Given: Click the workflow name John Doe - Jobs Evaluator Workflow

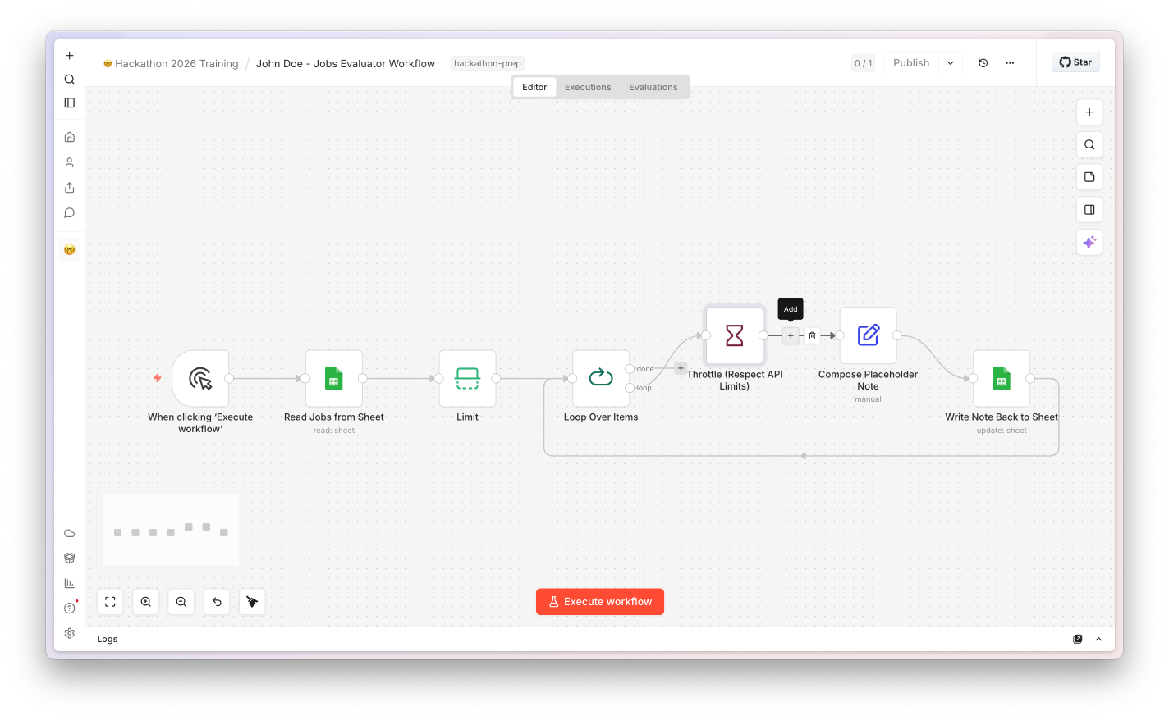Looking at the screenshot, I should (x=346, y=64).
